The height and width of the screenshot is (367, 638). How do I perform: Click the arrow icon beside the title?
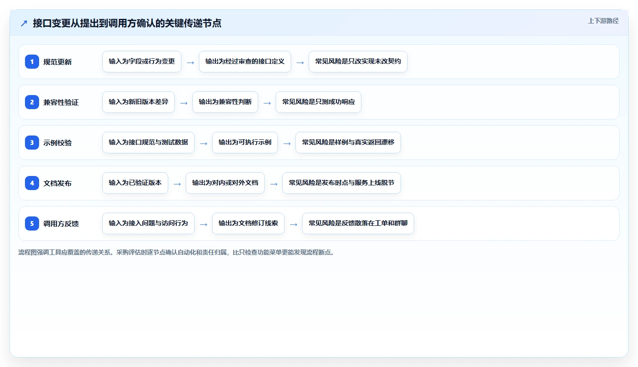[x=24, y=23]
